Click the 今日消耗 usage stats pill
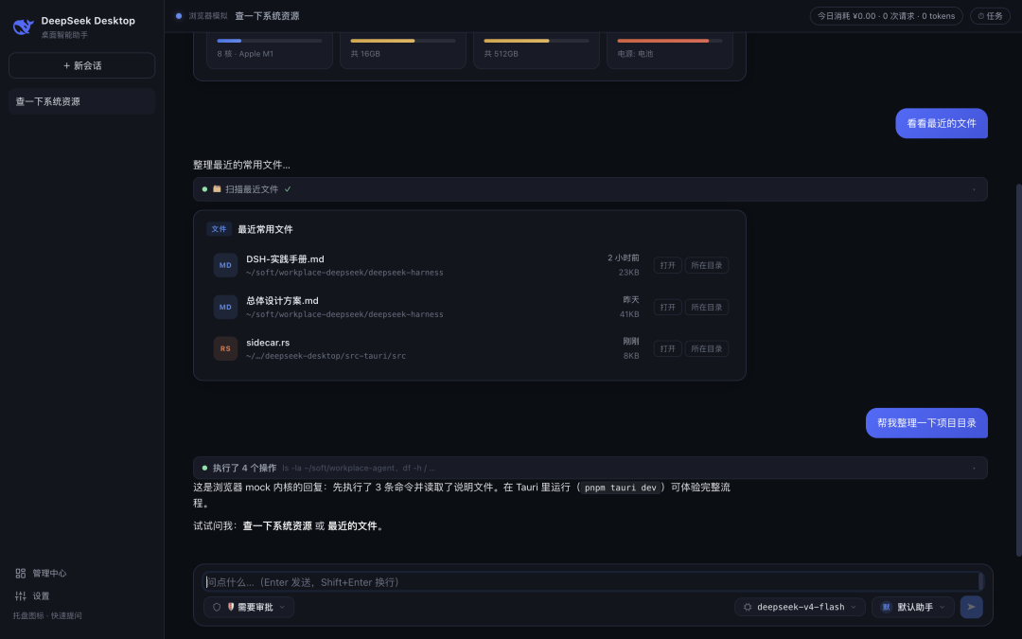 tap(886, 16)
